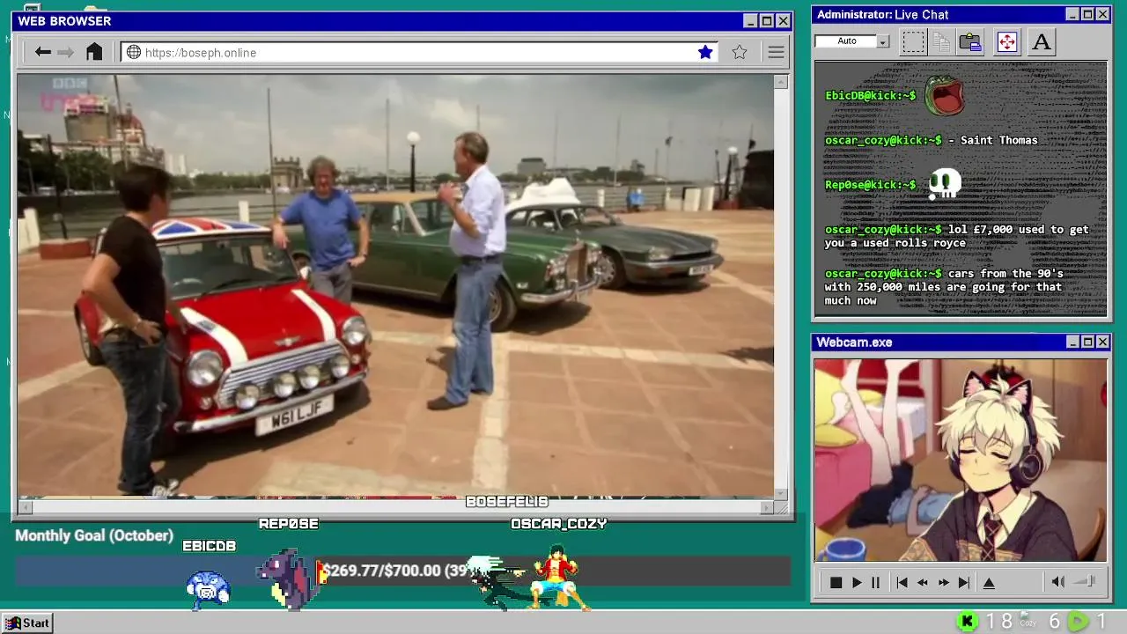Click the browser horizontal scrollbar left arrow
The height and width of the screenshot is (634, 1127).
tap(25, 506)
